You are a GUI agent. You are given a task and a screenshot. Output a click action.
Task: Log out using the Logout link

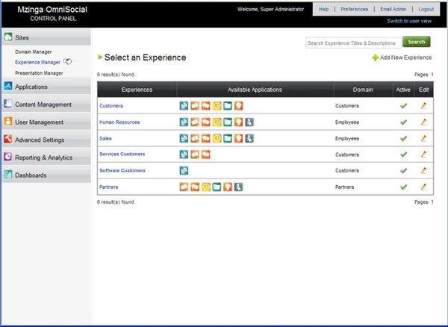click(x=426, y=9)
